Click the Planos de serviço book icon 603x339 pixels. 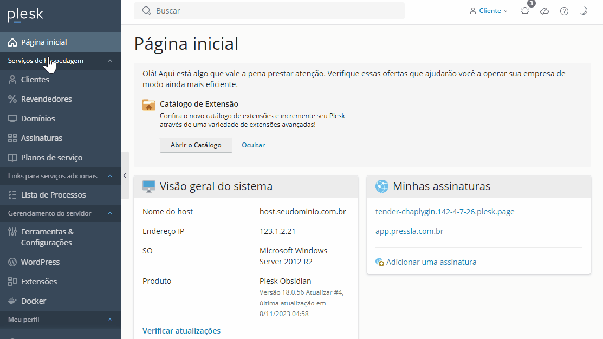12,158
